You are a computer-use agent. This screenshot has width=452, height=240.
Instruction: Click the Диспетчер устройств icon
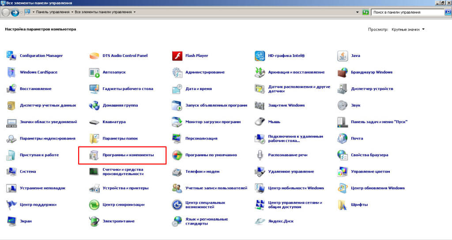(x=343, y=89)
